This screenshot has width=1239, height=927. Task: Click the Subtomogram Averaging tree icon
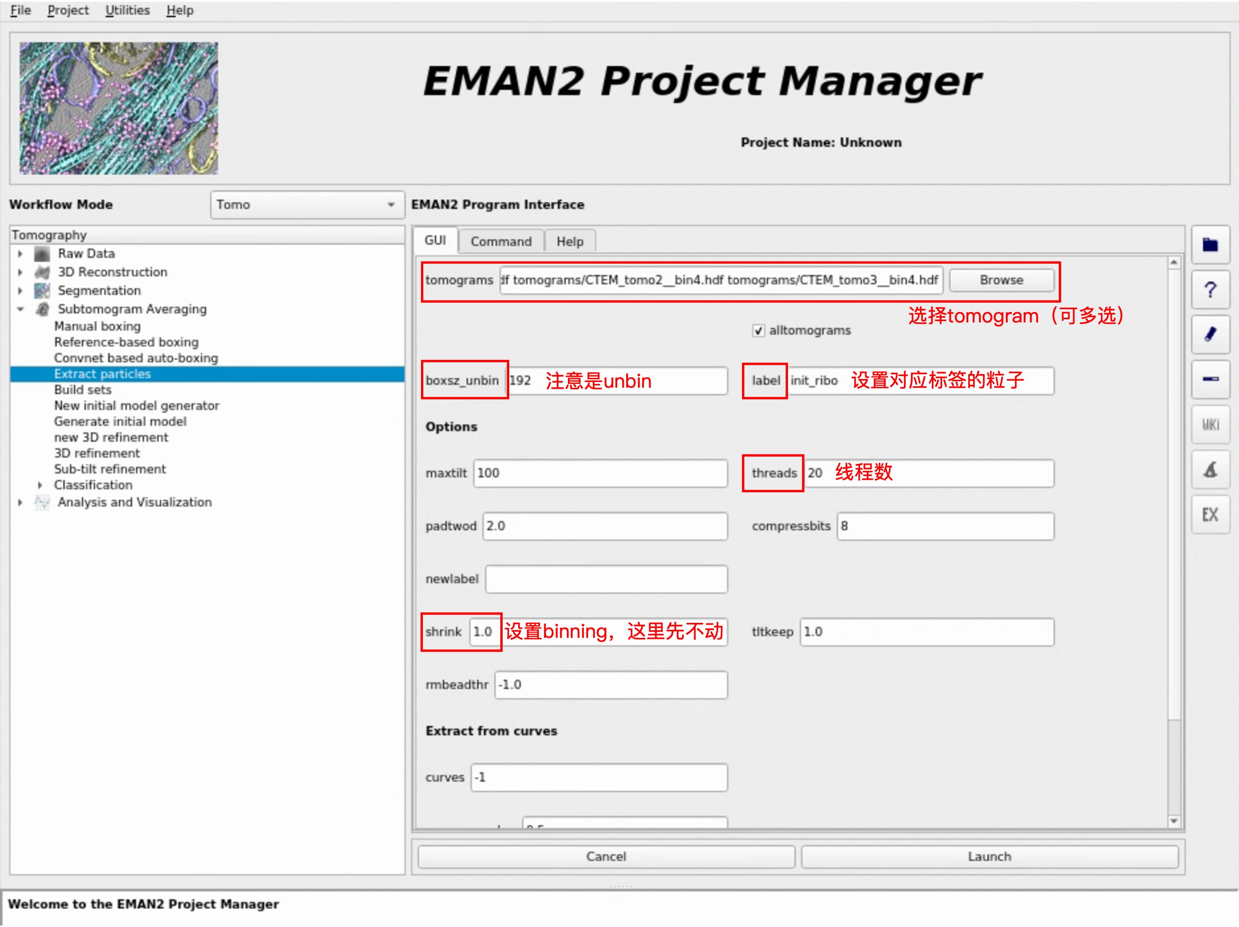(x=42, y=309)
